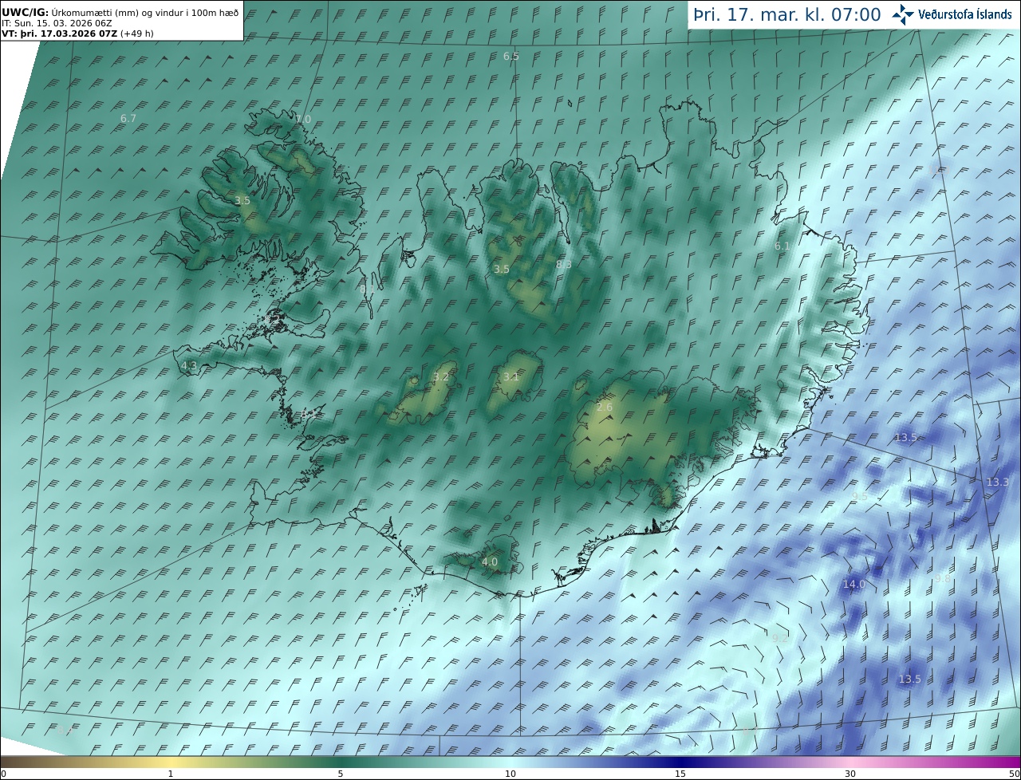1021x780 pixels.
Task: Click the 9.5 value label on the map
Action: pos(860,497)
